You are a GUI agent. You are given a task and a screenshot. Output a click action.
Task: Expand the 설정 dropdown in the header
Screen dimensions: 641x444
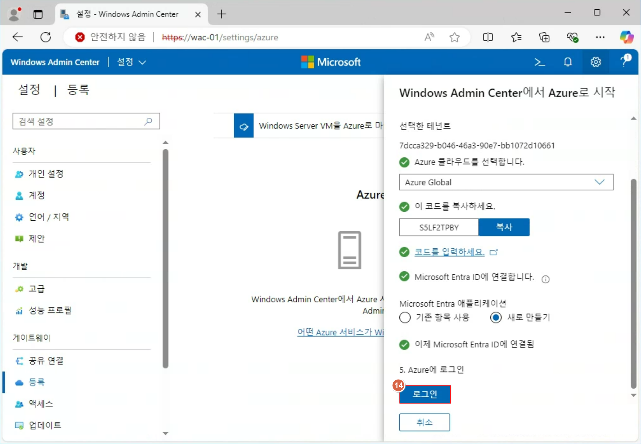click(132, 62)
